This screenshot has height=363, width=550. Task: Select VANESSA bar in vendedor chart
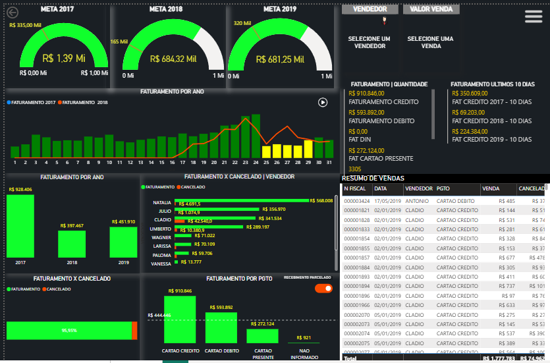(x=177, y=262)
